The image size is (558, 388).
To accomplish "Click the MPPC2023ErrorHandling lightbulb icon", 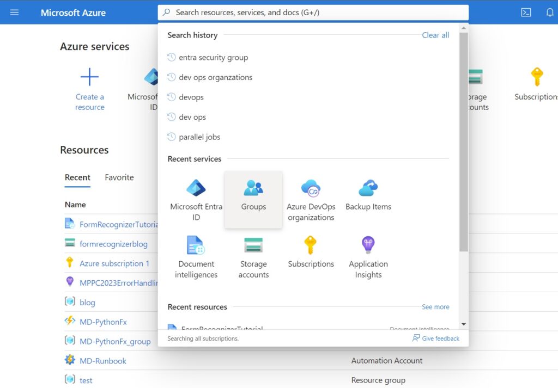I will point(70,281).
